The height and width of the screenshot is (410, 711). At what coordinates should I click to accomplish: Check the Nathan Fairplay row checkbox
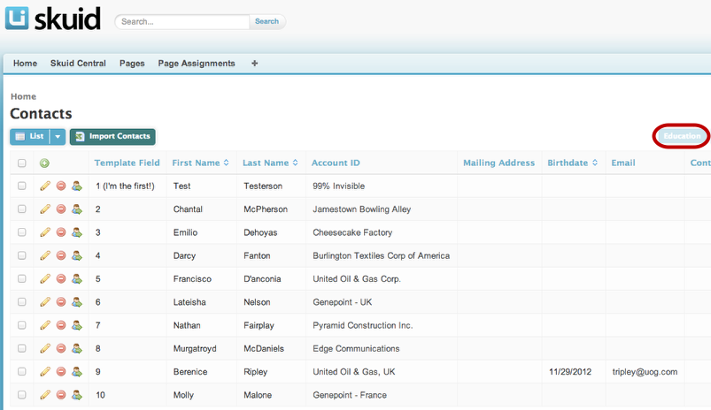pyautogui.click(x=22, y=325)
